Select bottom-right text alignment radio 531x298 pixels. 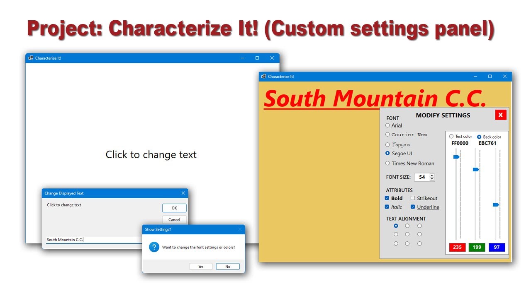[419, 243]
